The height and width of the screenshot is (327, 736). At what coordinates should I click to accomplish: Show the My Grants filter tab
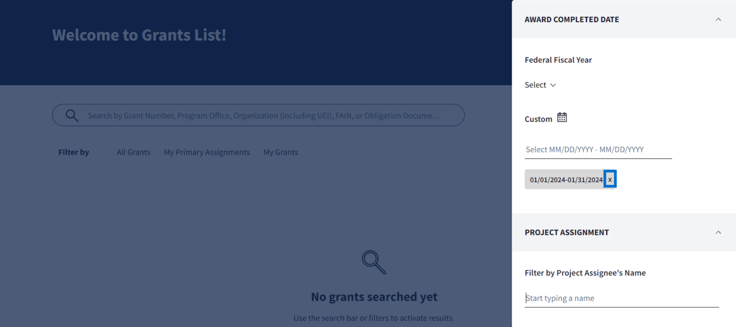[x=280, y=152]
